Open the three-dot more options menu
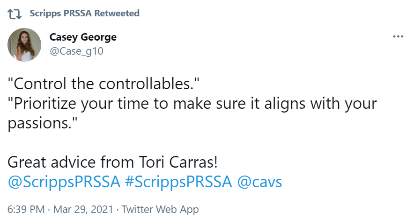Screen dimensions: 406x219 [x=398, y=36]
